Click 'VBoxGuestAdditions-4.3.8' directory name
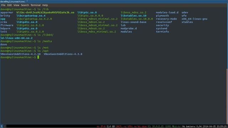228x128 pixels. coord(63,54)
